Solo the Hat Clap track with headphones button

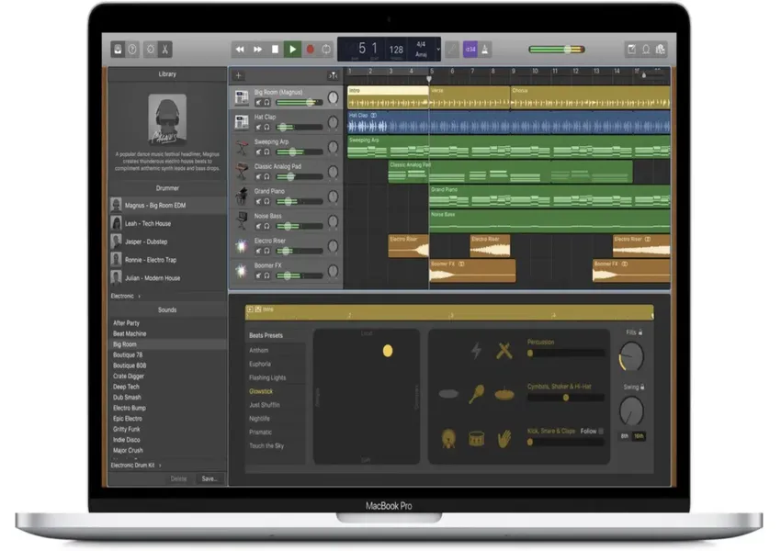(x=267, y=128)
